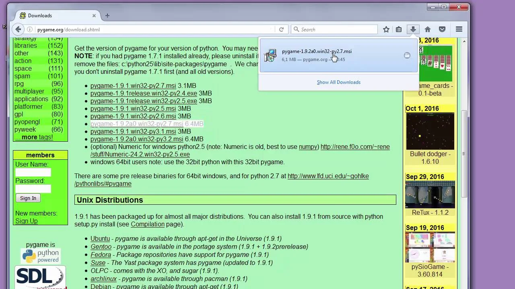
Task: Bookmark this page with the star icon
Action: click(x=386, y=29)
